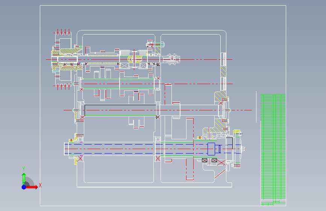
Task: Select the blue rectangular component on the bottom spindle
Action: 211,149
